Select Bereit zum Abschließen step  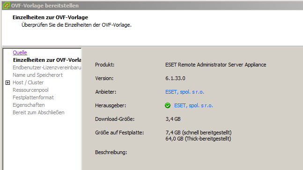click(x=38, y=112)
